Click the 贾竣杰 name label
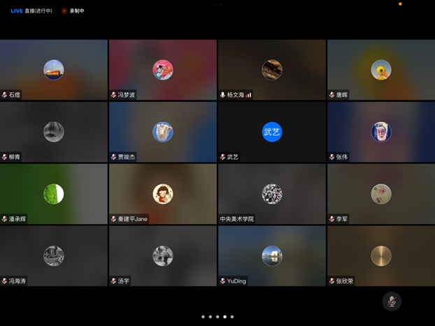This screenshot has height=326, width=435. [x=127, y=157]
